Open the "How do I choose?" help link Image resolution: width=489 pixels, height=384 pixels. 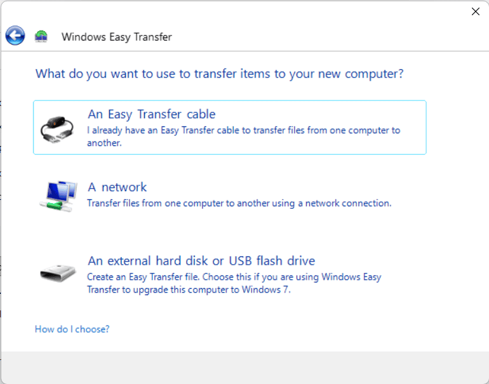point(72,329)
